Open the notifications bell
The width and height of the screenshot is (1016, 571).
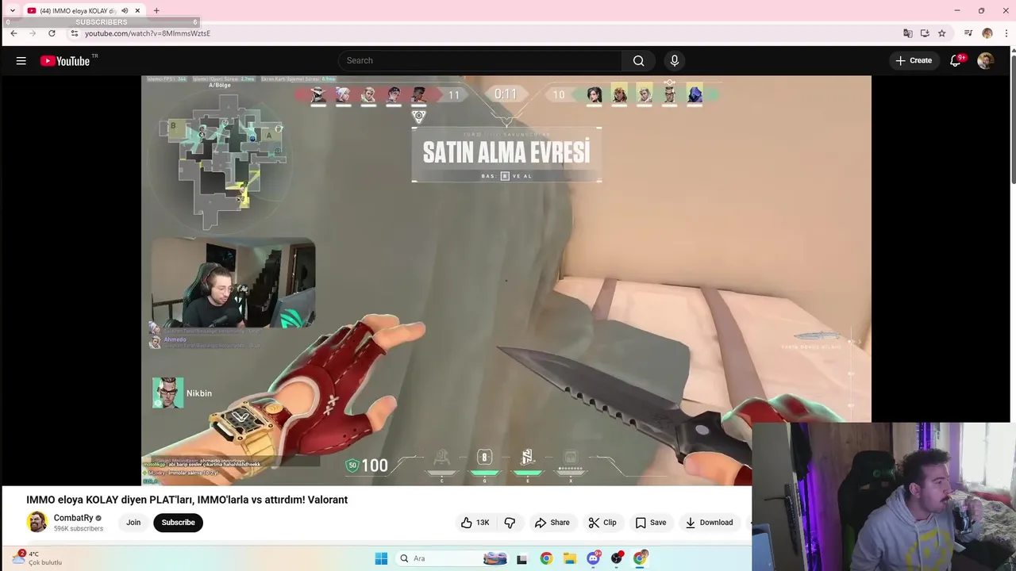[956, 60]
